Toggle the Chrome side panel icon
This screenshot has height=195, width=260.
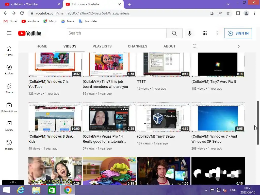pos(238,13)
